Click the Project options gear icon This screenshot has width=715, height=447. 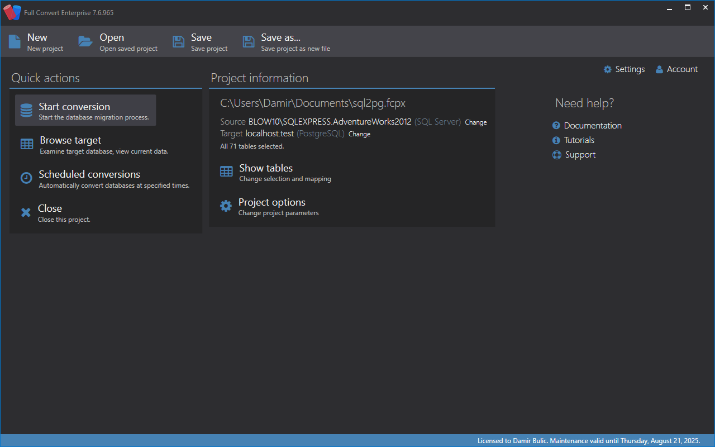[x=226, y=206]
